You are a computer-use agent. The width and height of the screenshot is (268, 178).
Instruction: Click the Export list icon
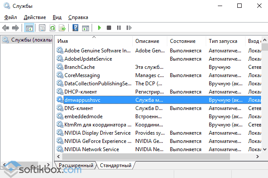62,28
